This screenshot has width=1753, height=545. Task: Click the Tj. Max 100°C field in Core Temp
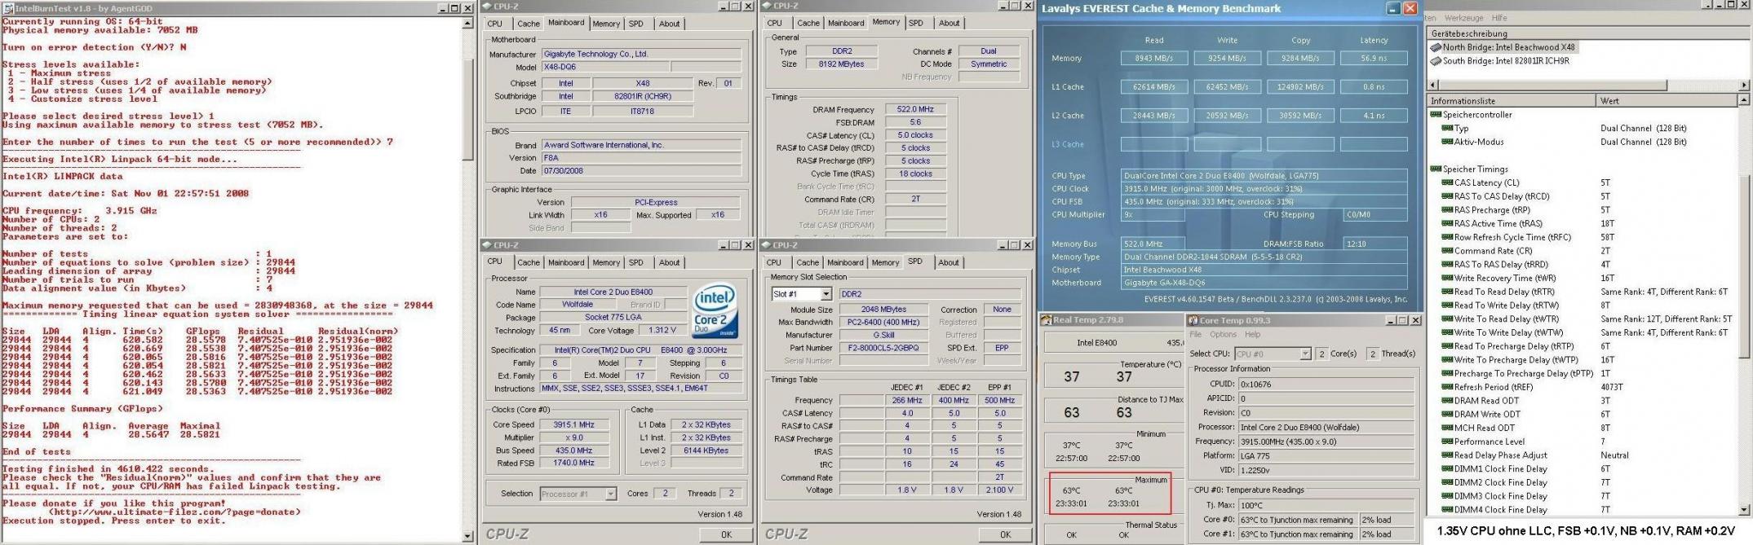(1326, 505)
